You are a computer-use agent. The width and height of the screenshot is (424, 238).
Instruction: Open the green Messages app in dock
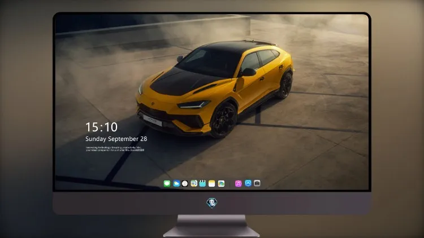click(167, 183)
